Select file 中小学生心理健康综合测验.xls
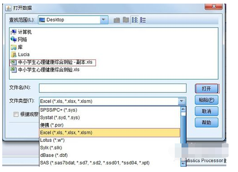 point(45,70)
